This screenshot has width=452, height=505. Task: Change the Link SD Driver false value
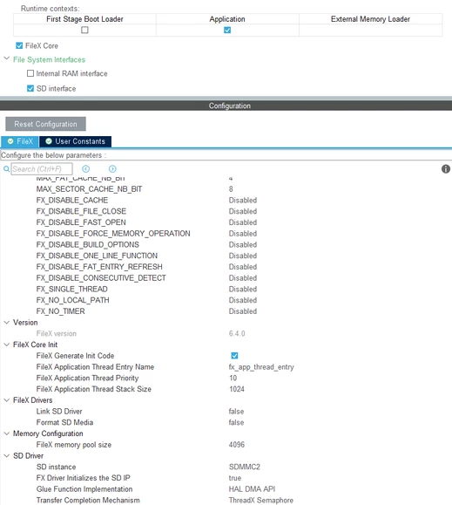236,412
